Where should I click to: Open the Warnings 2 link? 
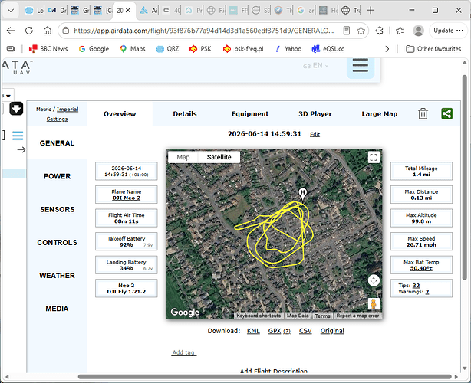click(x=427, y=292)
